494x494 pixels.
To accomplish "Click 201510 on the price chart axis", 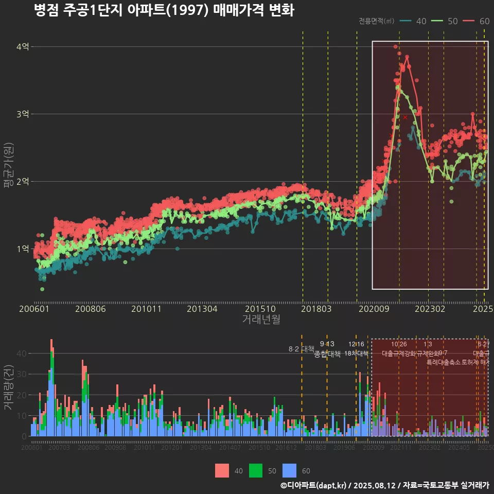I will [260, 309].
